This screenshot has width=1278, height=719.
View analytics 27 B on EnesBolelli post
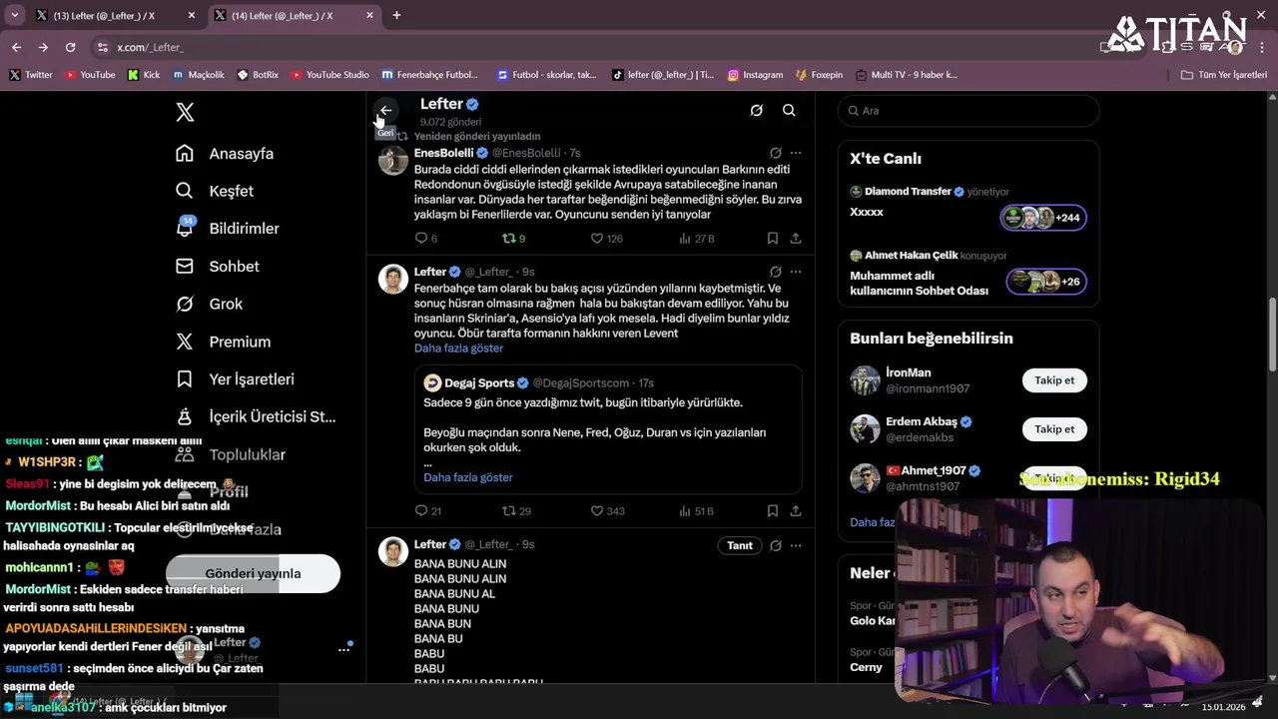(x=696, y=239)
